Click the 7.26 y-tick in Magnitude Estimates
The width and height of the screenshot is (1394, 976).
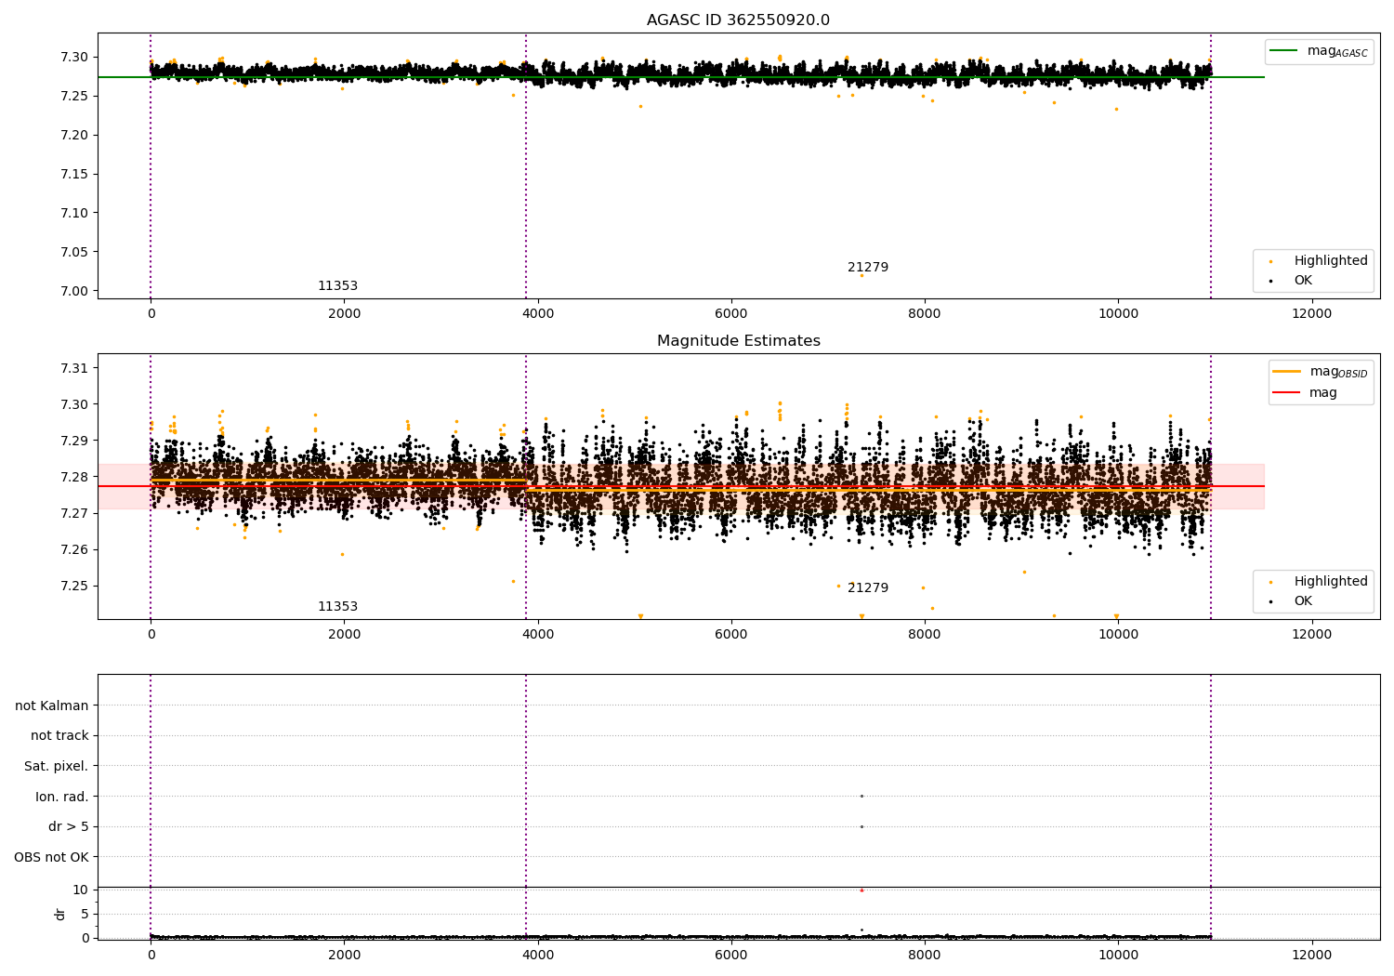point(73,549)
